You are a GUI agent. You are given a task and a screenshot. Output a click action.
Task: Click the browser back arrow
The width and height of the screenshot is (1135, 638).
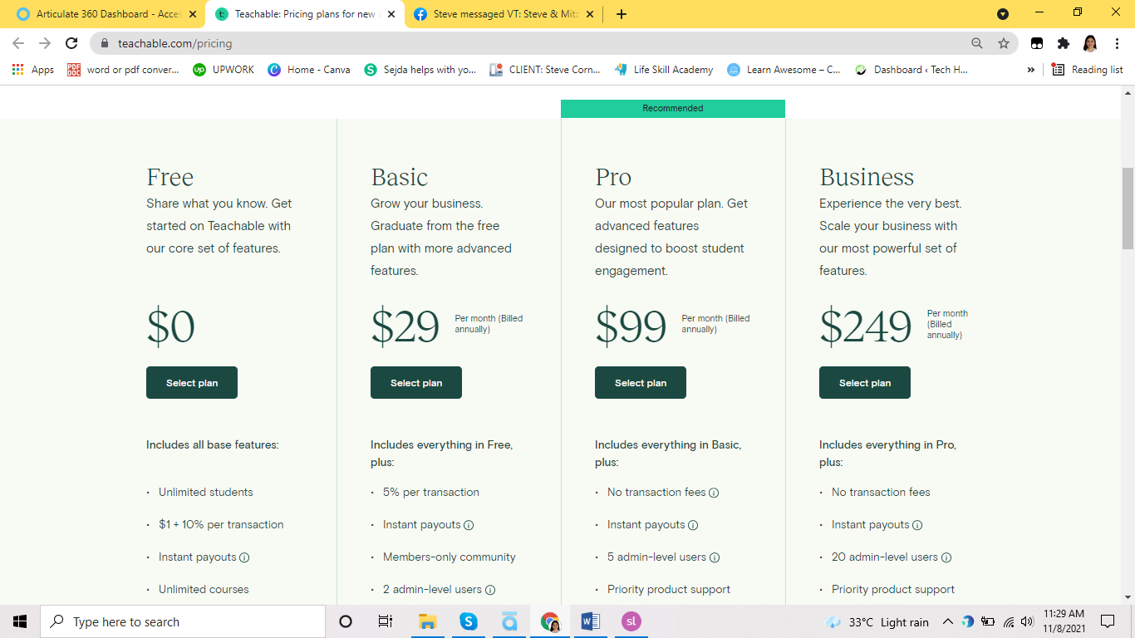(x=18, y=43)
